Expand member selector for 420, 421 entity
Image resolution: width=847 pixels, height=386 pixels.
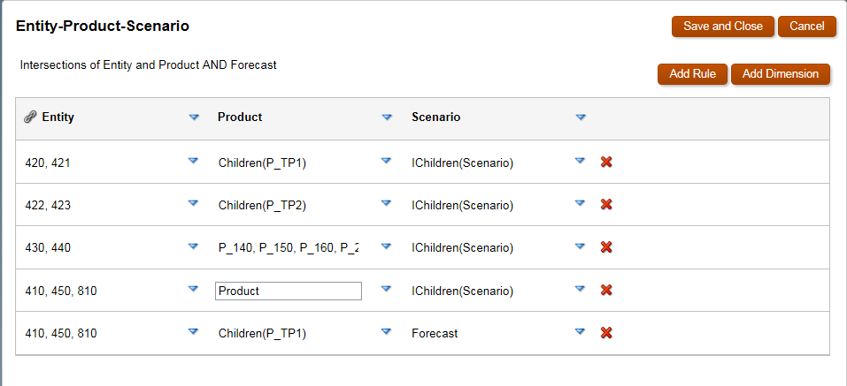(193, 161)
